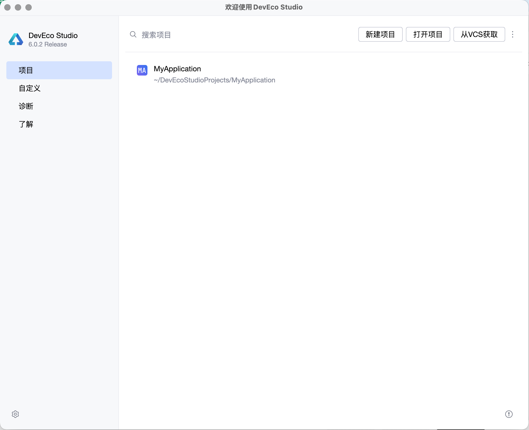The image size is (529, 430).
Task: Select the 项目 sidebar tab
Action: tap(59, 70)
